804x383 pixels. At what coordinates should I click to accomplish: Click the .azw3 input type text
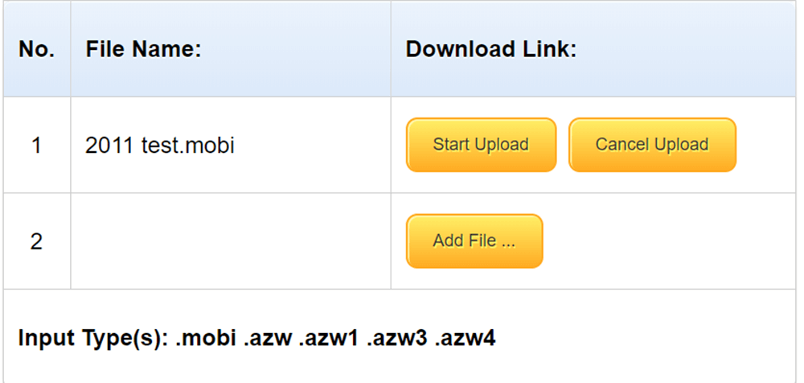coord(397,337)
